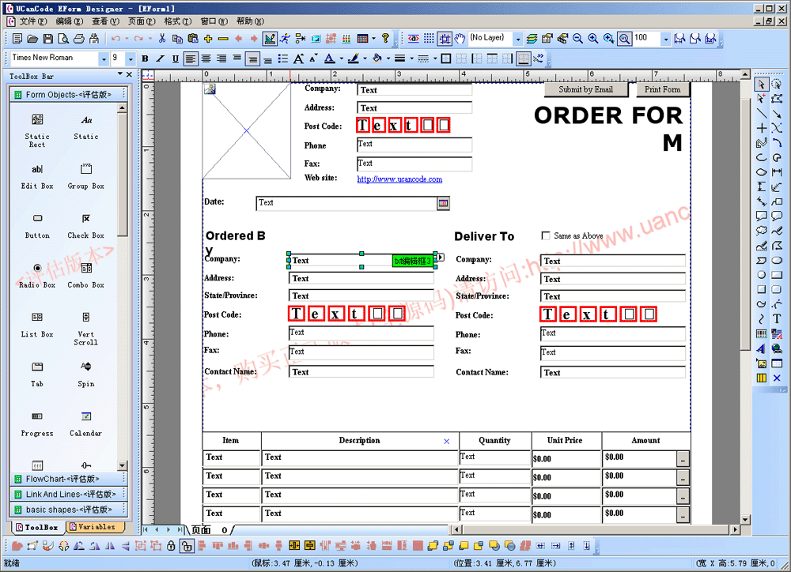Select the Progress bar tool
This screenshot has height=572, width=791.
[37, 421]
